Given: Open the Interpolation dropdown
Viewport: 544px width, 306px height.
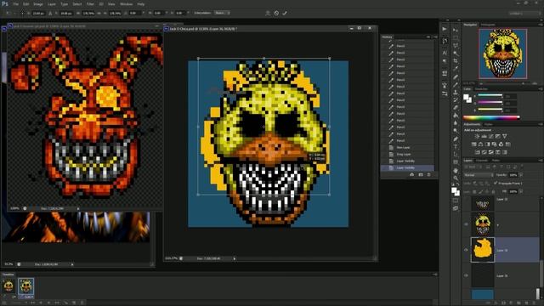Looking at the screenshot, I should [222, 13].
